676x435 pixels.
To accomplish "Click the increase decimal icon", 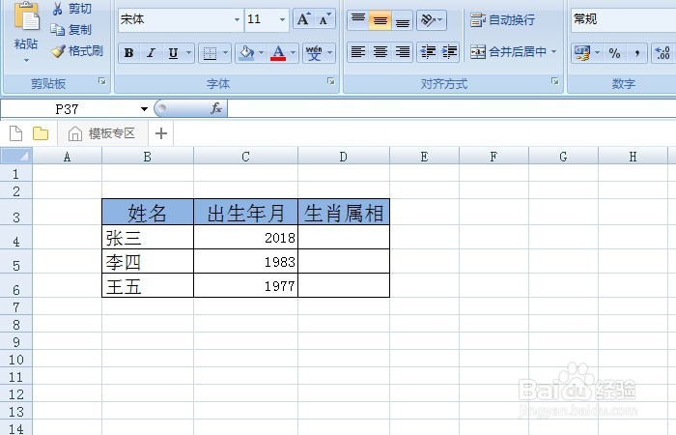I will tap(662, 53).
